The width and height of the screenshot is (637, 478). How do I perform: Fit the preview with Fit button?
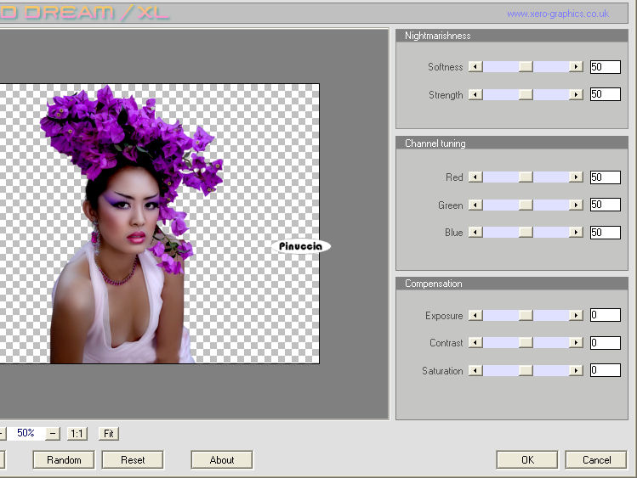point(109,433)
